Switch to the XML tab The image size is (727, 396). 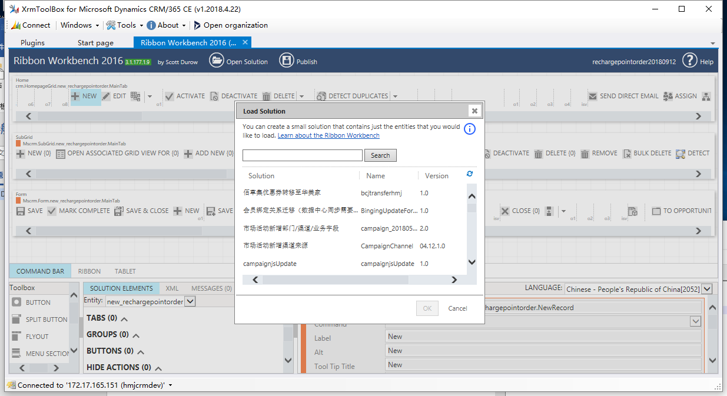pyautogui.click(x=172, y=288)
